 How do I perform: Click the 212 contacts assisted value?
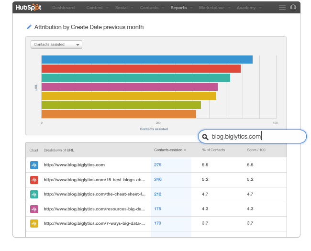158,194
